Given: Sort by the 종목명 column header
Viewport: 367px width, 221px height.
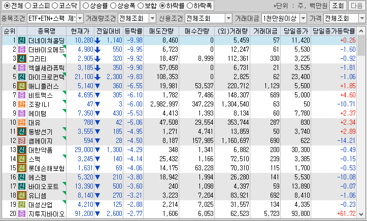Looking at the screenshot, I should (47, 31).
